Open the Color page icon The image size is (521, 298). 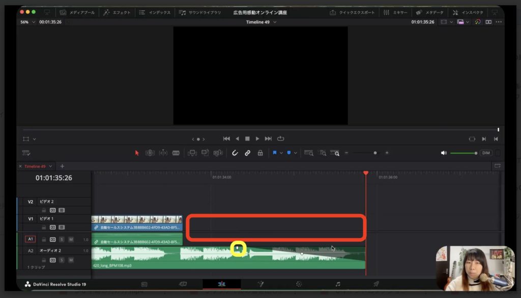[299, 284]
